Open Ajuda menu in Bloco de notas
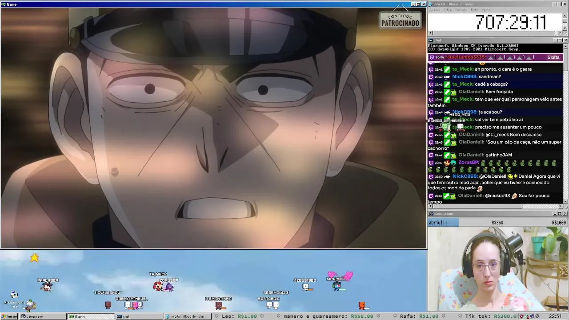569x320 pixels. tap(486, 10)
